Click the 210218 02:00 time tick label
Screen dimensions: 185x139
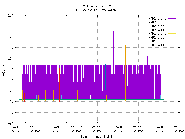tap(138, 129)
